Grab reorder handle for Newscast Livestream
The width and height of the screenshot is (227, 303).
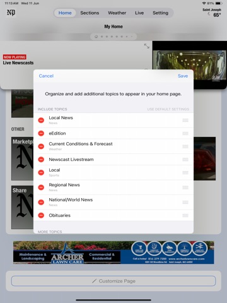click(185, 160)
